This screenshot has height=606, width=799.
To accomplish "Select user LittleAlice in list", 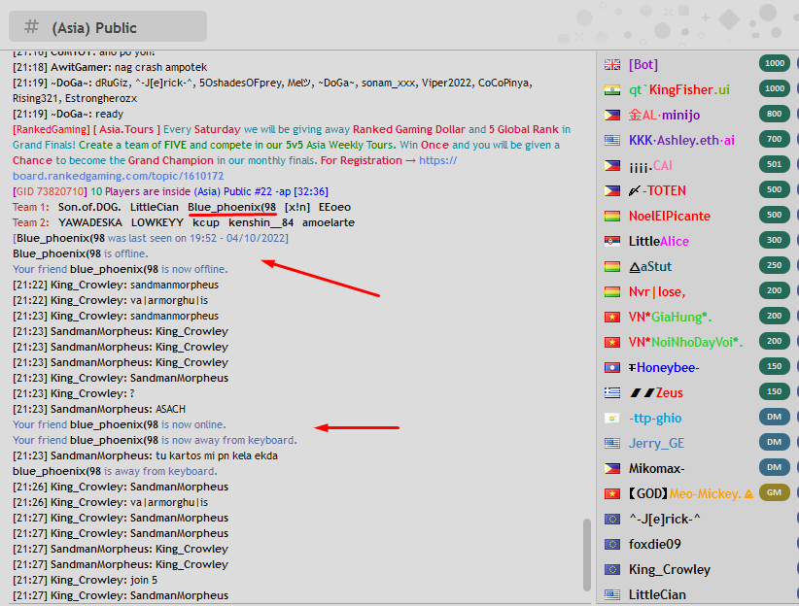I will click(x=658, y=242).
